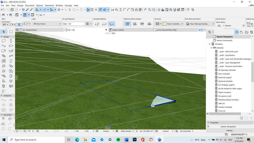The image size is (254, 143).
Task: Choose the Stair tool
Action: pyautogui.click(x=4, y=56)
